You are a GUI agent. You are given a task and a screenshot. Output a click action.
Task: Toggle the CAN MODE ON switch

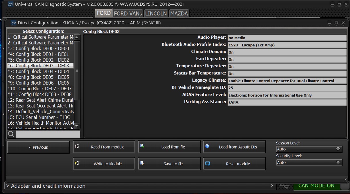tap(316, 186)
